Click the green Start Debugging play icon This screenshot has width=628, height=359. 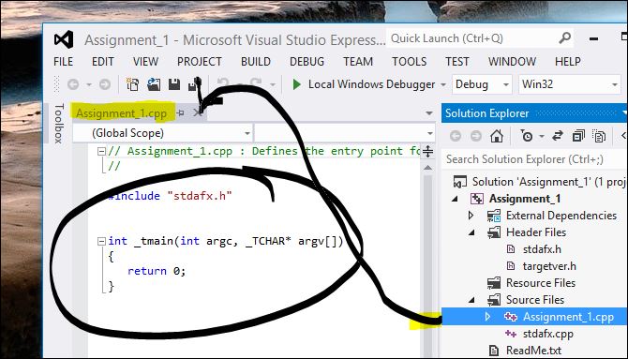297,84
